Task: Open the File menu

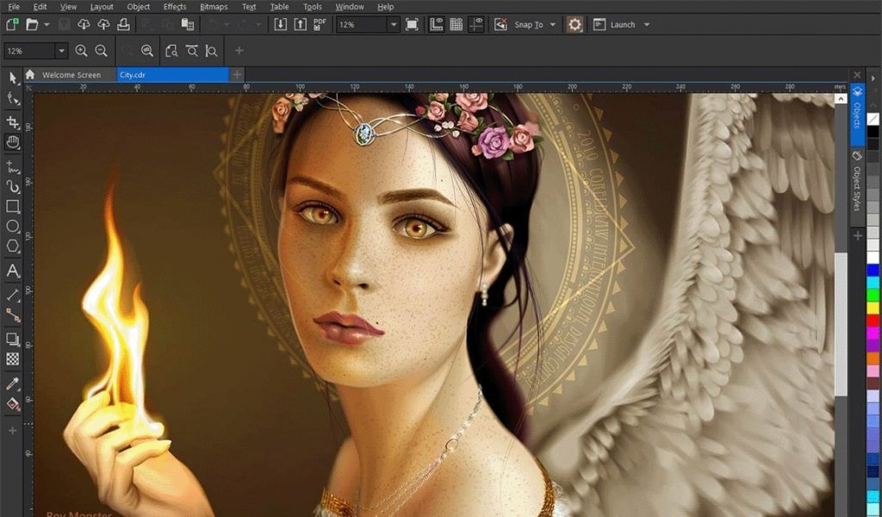Action: tap(14, 7)
